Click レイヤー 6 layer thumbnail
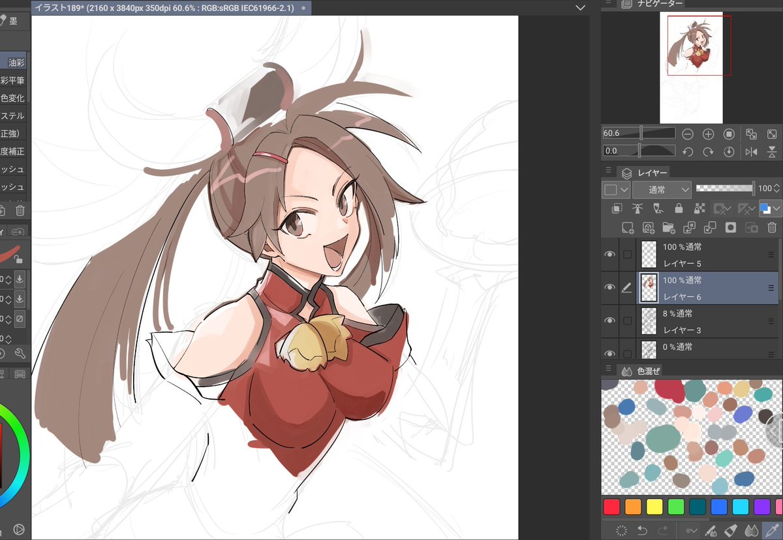 click(x=649, y=288)
